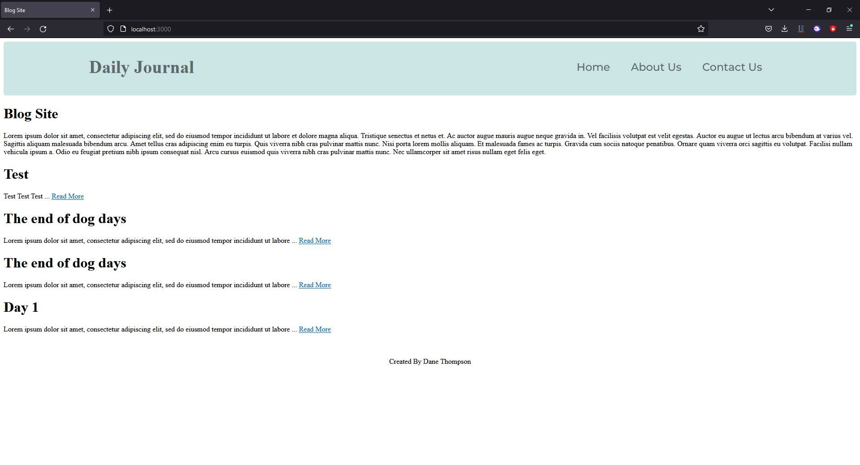This screenshot has height=465, width=860.
Task: Click the Blog Site page heading
Action: tap(31, 114)
